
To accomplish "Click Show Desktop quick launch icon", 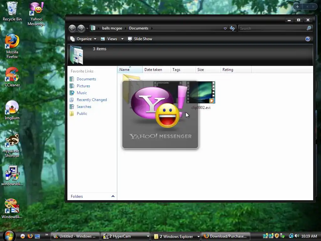I will [37, 236].
